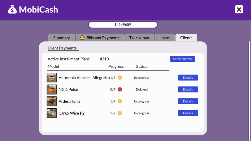Go to the Take a loan tab

(x=139, y=38)
